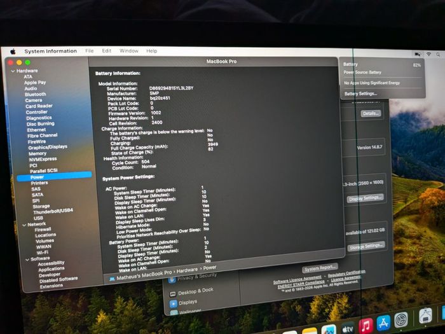Image resolution: width=445 pixels, height=334 pixels.
Task: Select Diagnostics in sidebar
Action: [x=39, y=118]
